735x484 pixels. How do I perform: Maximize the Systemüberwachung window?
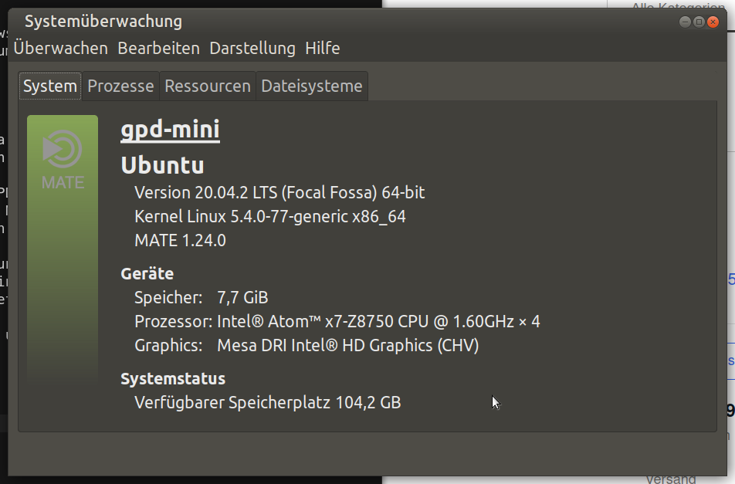(699, 22)
